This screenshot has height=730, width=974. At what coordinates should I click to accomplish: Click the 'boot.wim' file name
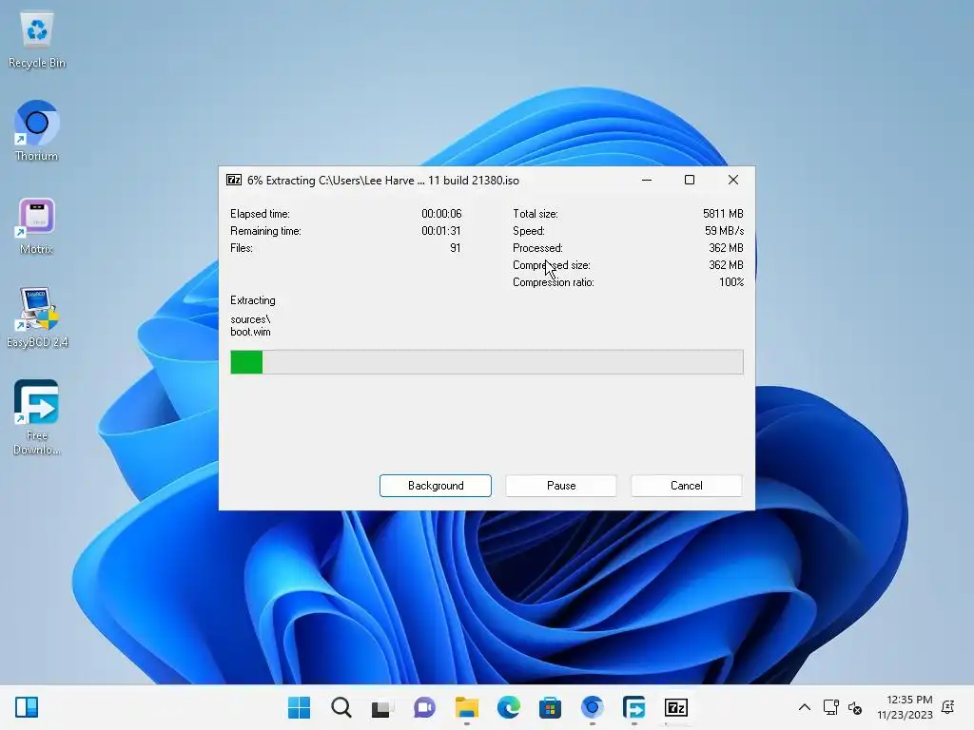pos(250,332)
